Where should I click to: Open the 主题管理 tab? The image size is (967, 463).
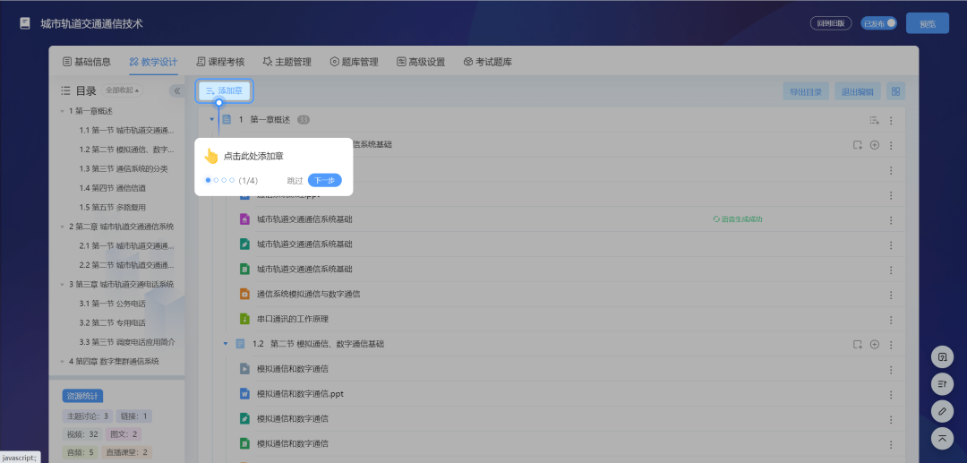[287, 62]
